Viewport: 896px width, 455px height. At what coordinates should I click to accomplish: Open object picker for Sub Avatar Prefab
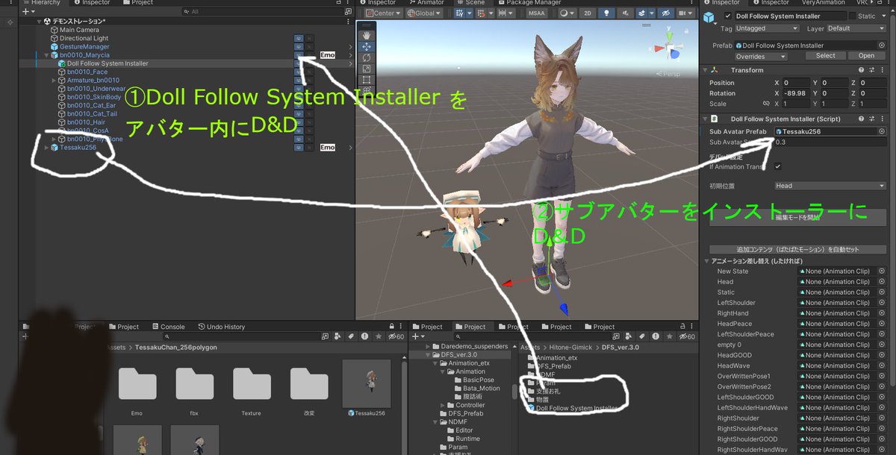coord(882,132)
